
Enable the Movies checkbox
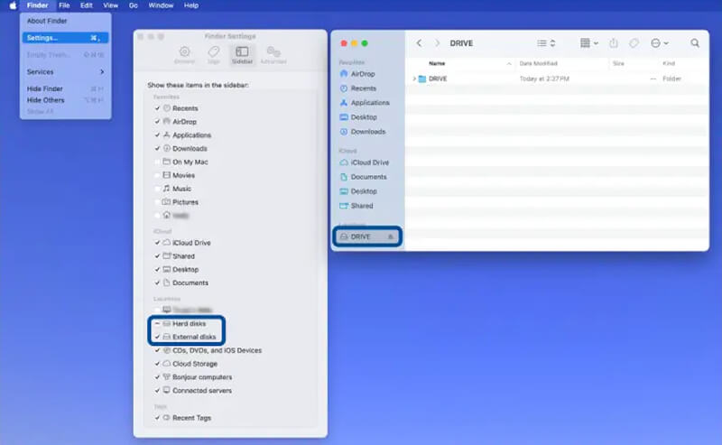[157, 175]
